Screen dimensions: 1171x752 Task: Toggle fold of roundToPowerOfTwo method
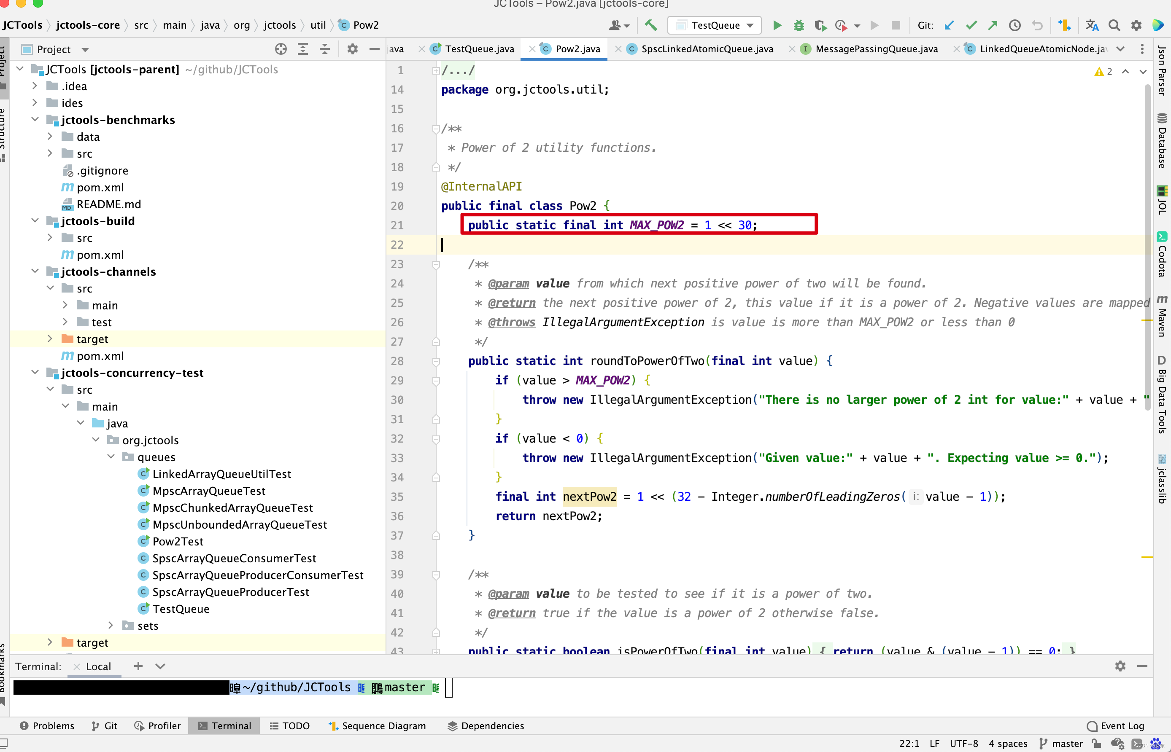(436, 361)
